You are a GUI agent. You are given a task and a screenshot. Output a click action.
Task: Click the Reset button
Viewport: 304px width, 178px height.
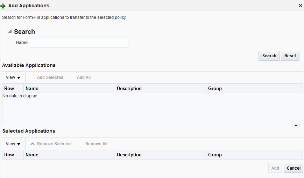290,56
